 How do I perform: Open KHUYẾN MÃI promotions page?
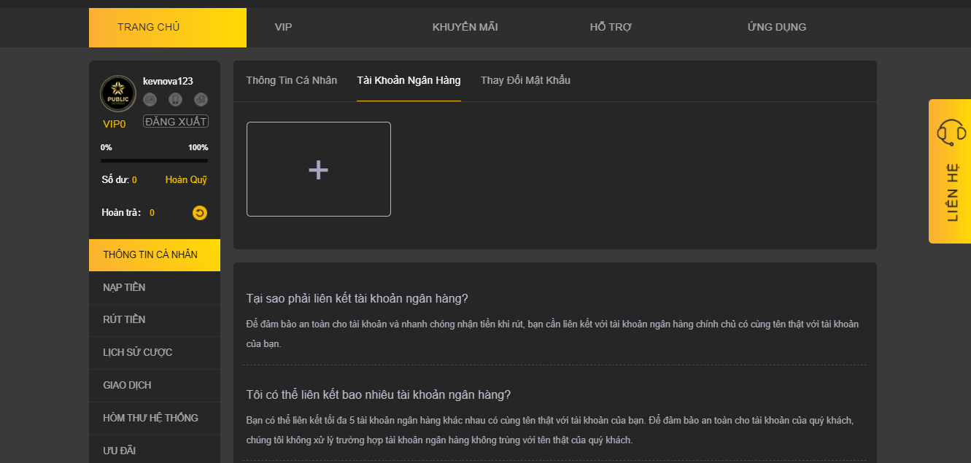465,28
